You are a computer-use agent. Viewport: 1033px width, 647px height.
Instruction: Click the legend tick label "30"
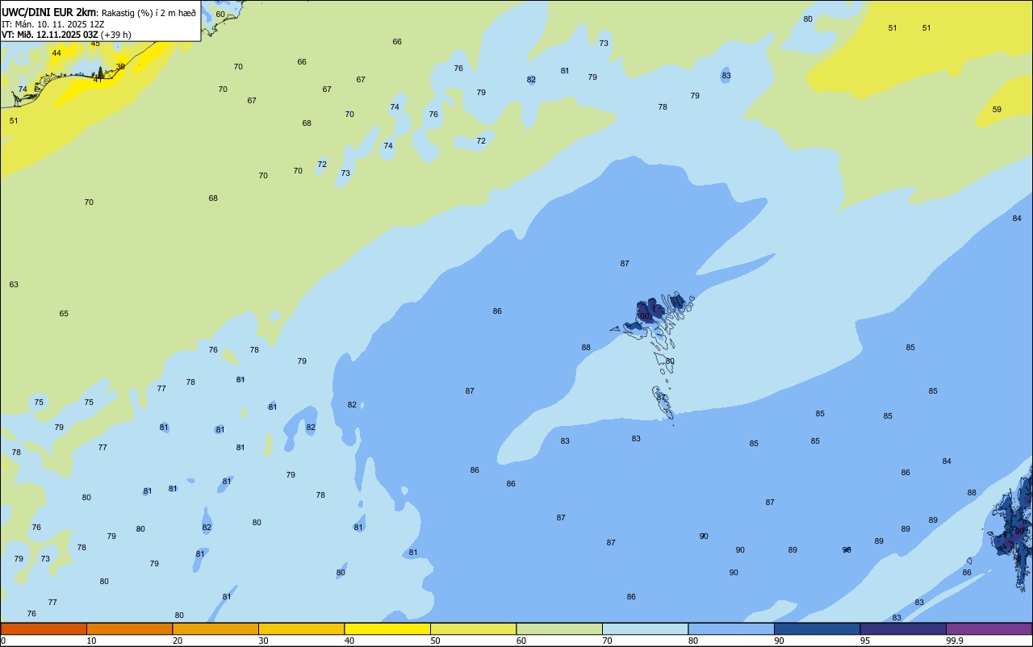[x=263, y=641]
